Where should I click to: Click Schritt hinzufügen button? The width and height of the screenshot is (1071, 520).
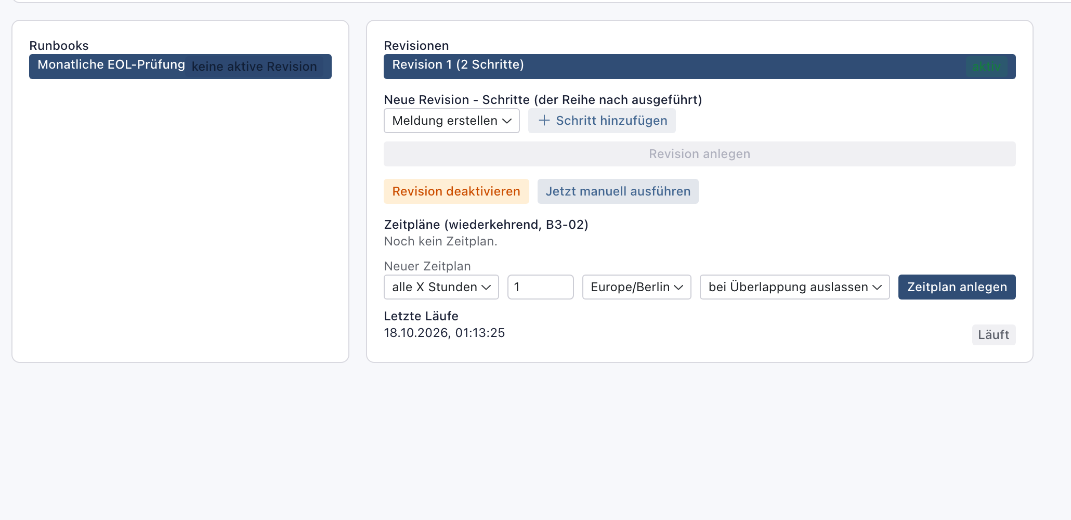pyautogui.click(x=602, y=121)
